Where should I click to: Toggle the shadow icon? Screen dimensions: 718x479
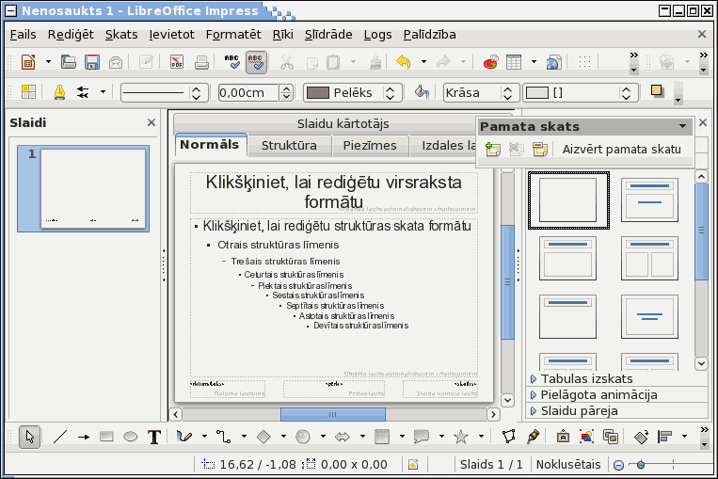[657, 90]
